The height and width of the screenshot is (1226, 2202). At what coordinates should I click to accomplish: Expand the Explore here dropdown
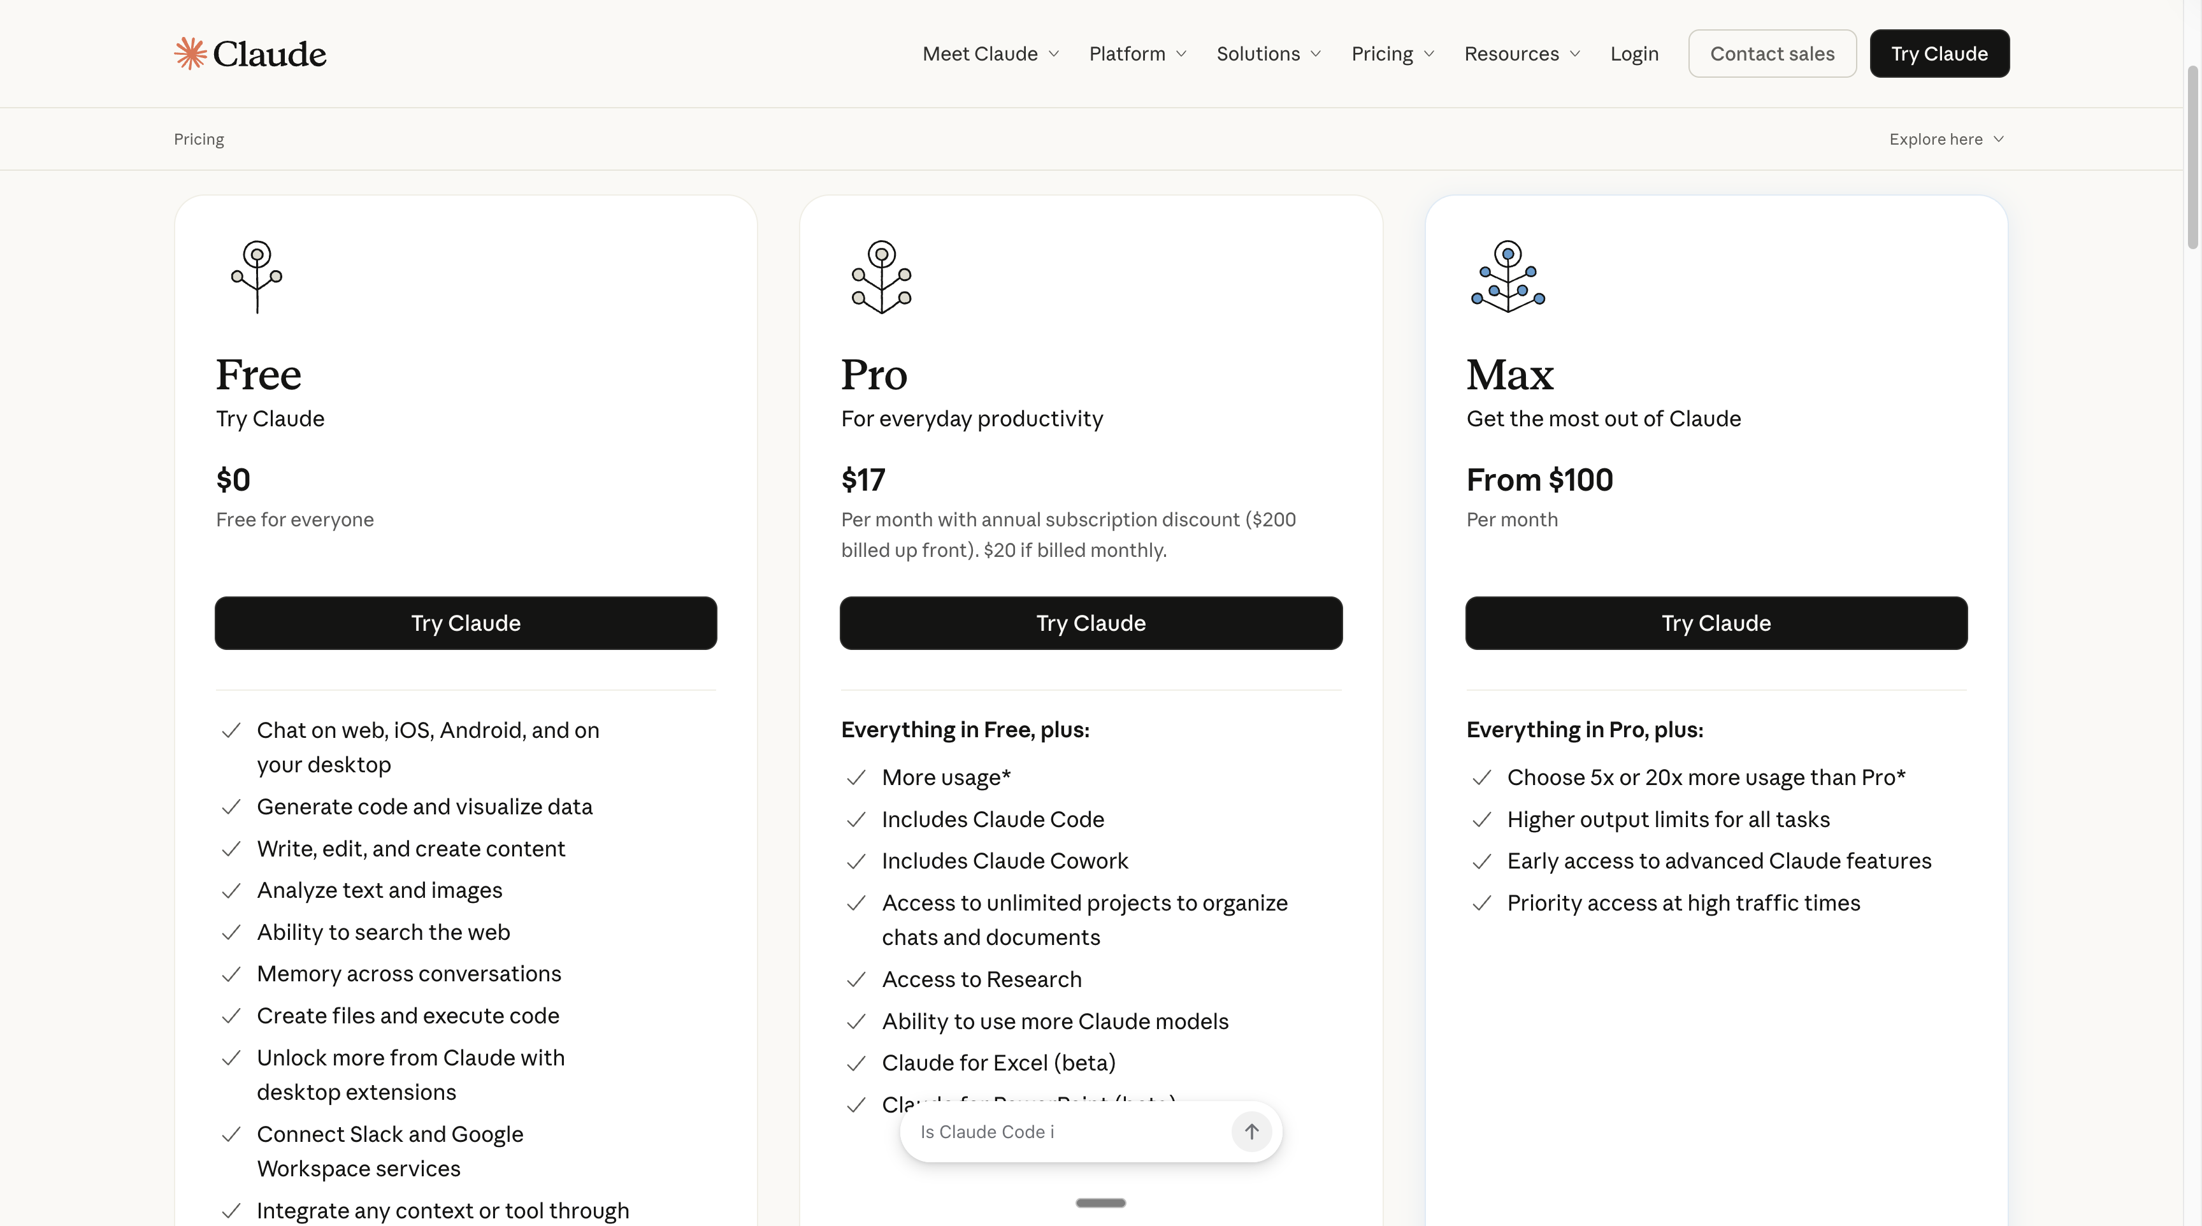pos(1946,140)
